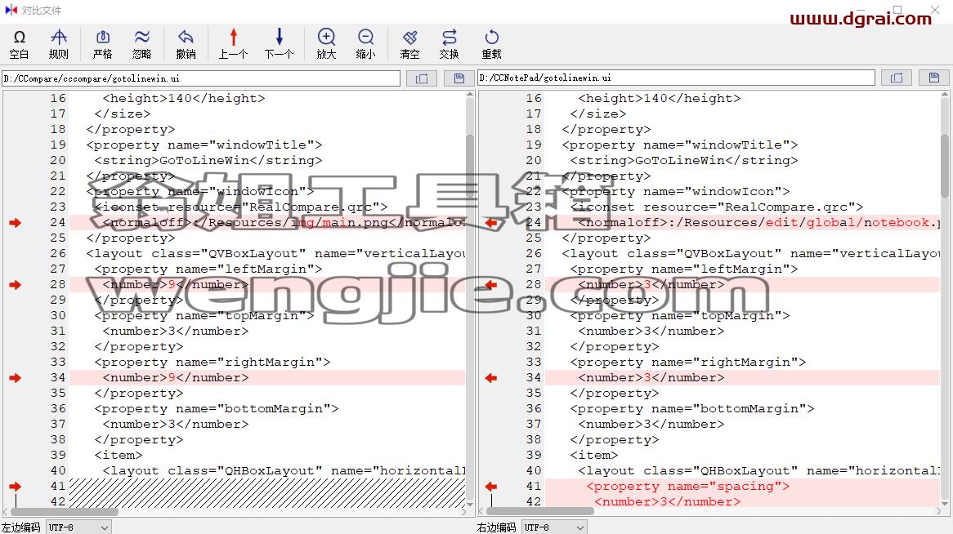
Task: Go to next difference with 下一个
Action: 279,44
